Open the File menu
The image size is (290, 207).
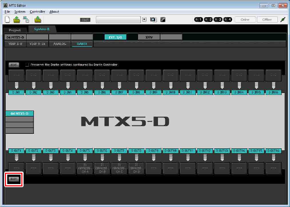pyautogui.click(x=7, y=12)
